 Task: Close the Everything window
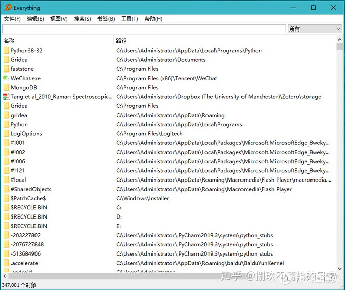coord(333,8)
